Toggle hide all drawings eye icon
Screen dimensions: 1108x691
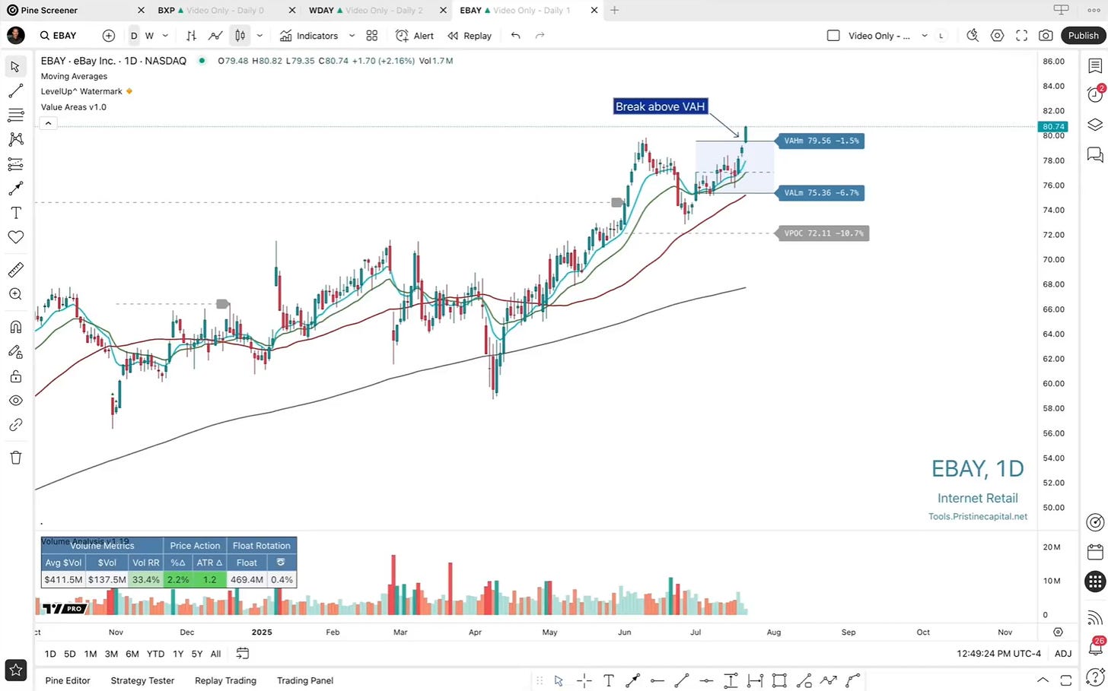(x=15, y=401)
